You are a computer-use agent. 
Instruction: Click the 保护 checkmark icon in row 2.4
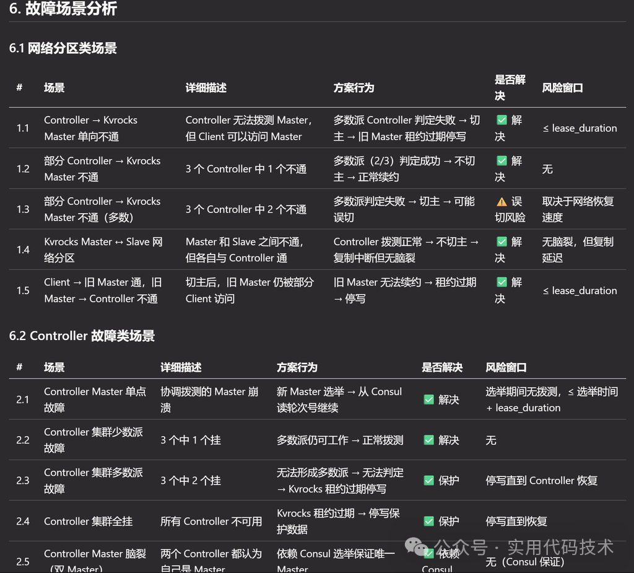click(428, 522)
